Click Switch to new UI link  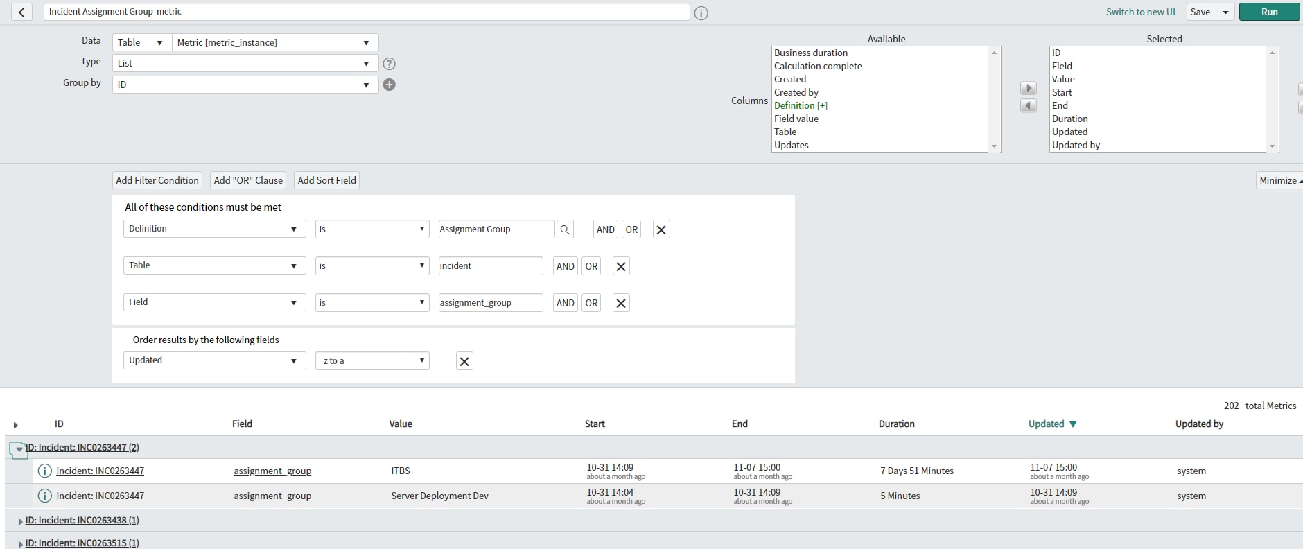click(x=1141, y=12)
